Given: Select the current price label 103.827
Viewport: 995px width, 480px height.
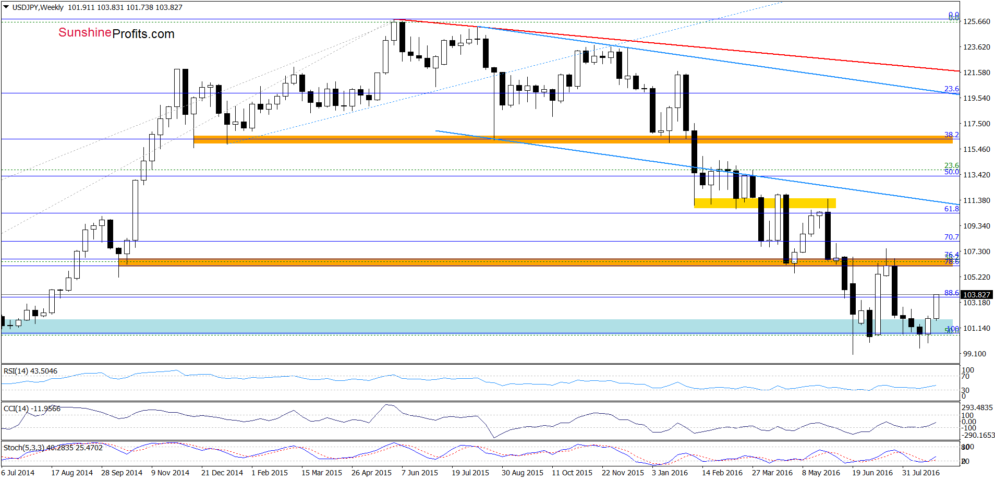Looking at the screenshot, I should pyautogui.click(x=976, y=295).
